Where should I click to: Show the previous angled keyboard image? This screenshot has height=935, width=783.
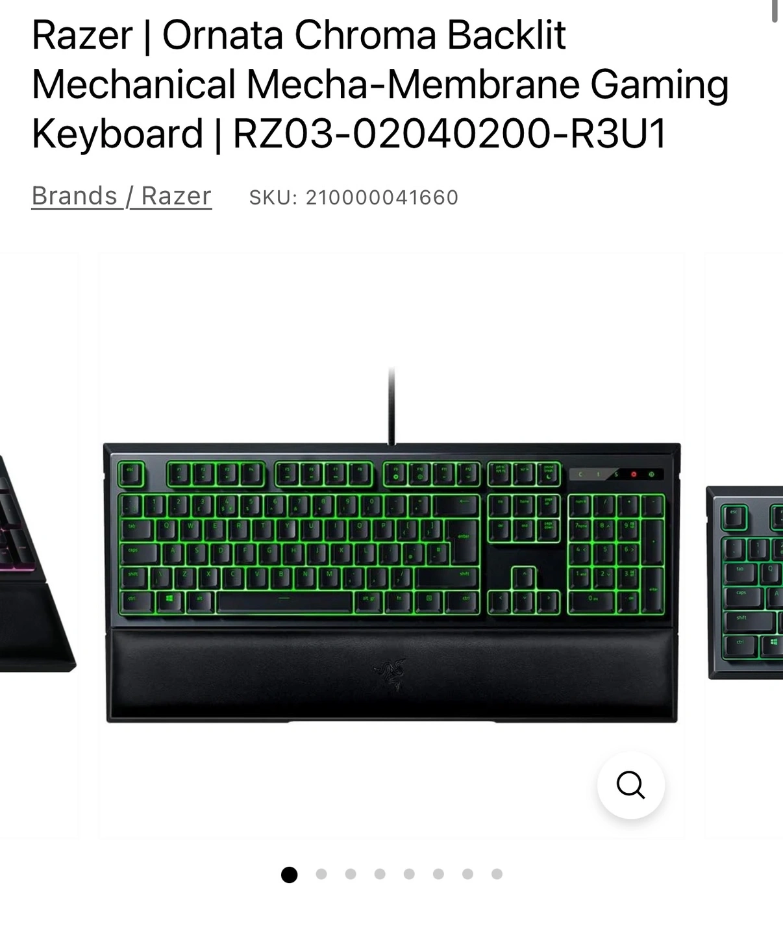(x=38, y=564)
